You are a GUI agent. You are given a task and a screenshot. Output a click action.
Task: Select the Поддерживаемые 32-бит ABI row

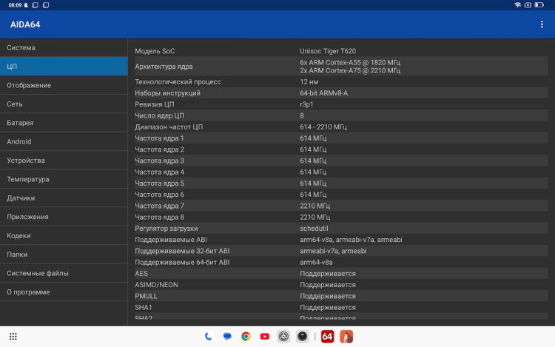341,251
